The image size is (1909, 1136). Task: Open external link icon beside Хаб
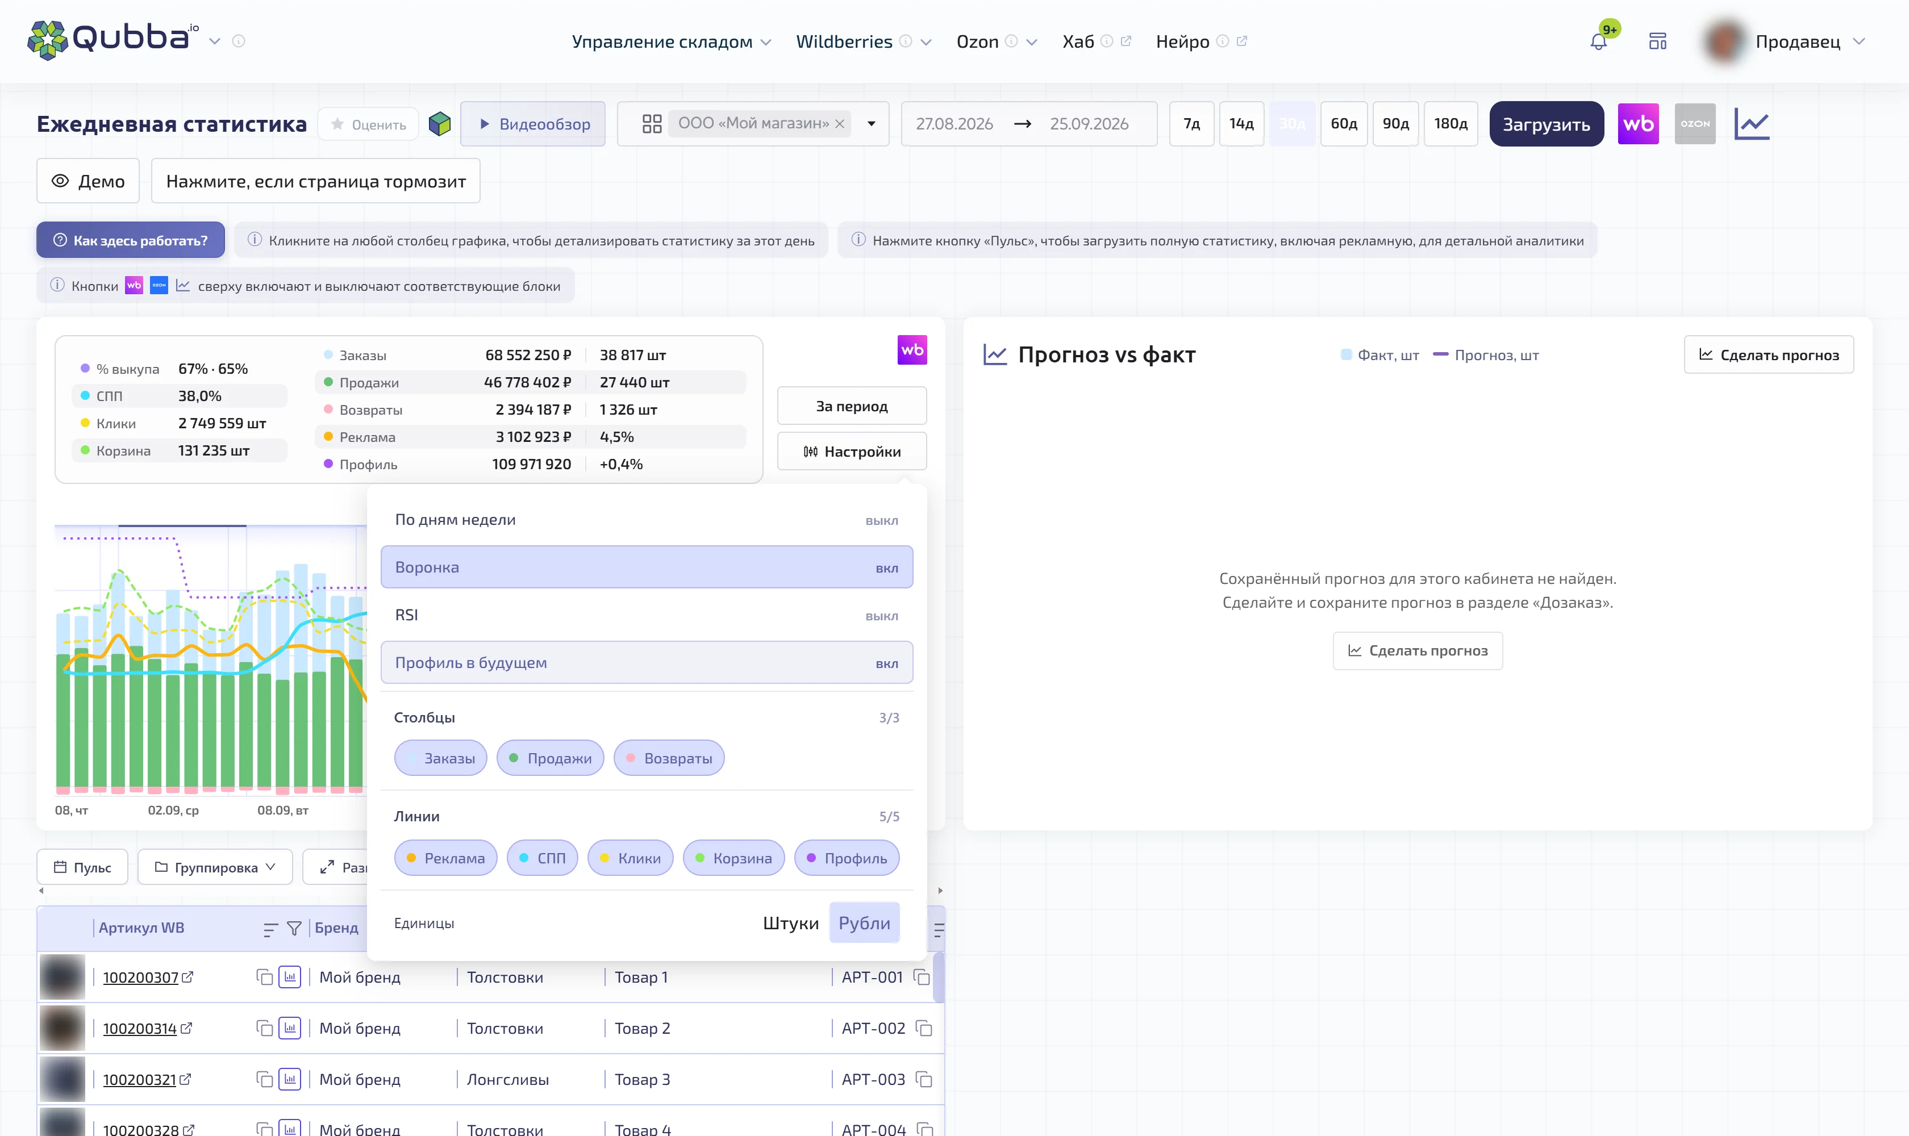click(x=1126, y=41)
